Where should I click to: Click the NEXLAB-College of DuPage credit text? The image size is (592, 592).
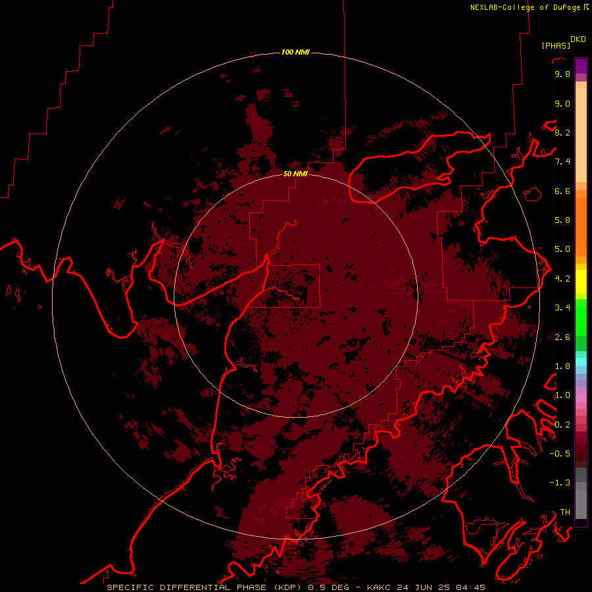[x=526, y=7]
